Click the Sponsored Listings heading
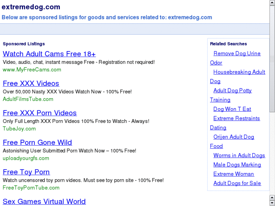 coord(24,44)
